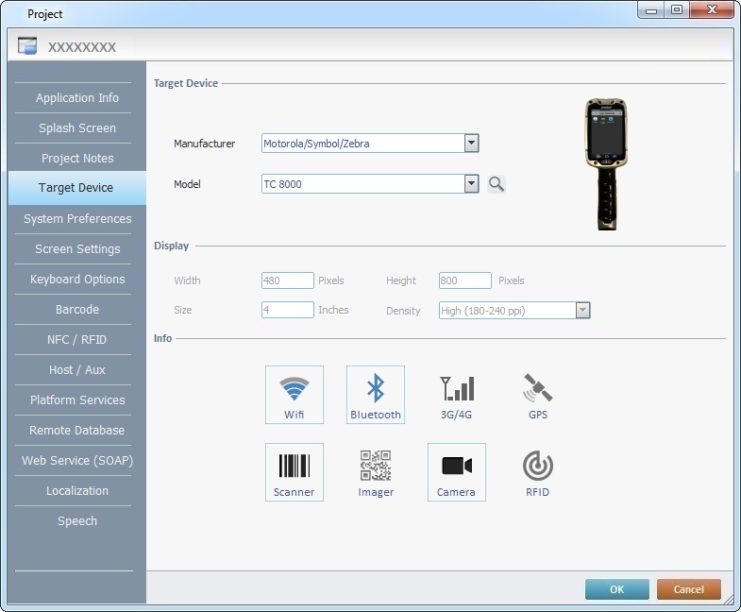The width and height of the screenshot is (741, 612).
Task: Toggle the Bluetooth capability icon
Action: (x=376, y=394)
